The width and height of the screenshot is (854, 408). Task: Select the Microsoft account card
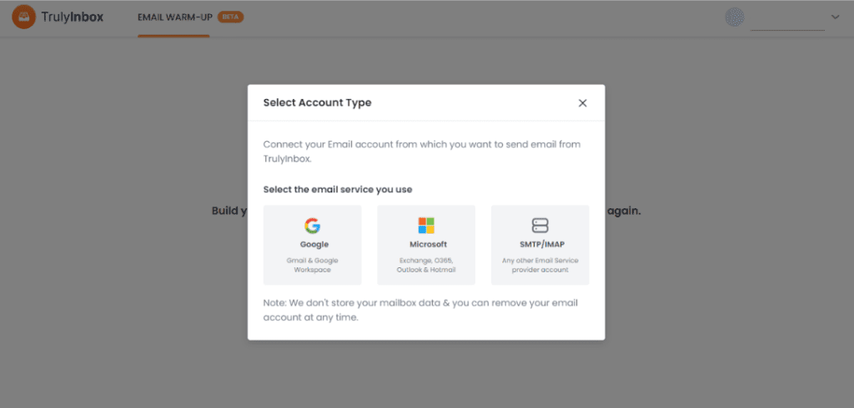tap(426, 245)
